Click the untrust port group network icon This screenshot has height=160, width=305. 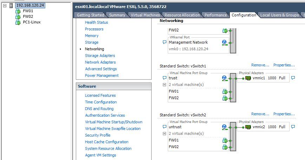pos(224,127)
